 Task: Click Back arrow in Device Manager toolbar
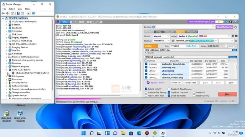(3, 13)
